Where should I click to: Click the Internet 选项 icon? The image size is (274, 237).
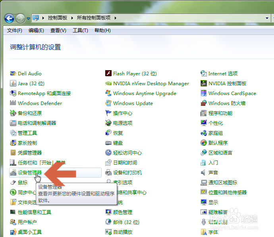(x=204, y=73)
